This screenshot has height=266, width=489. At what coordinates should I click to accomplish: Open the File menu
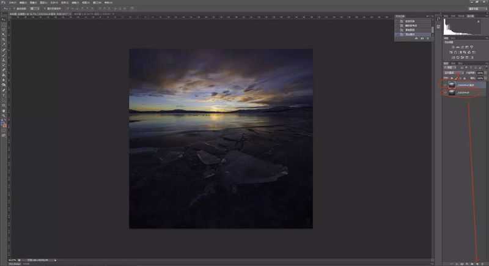(13, 2)
